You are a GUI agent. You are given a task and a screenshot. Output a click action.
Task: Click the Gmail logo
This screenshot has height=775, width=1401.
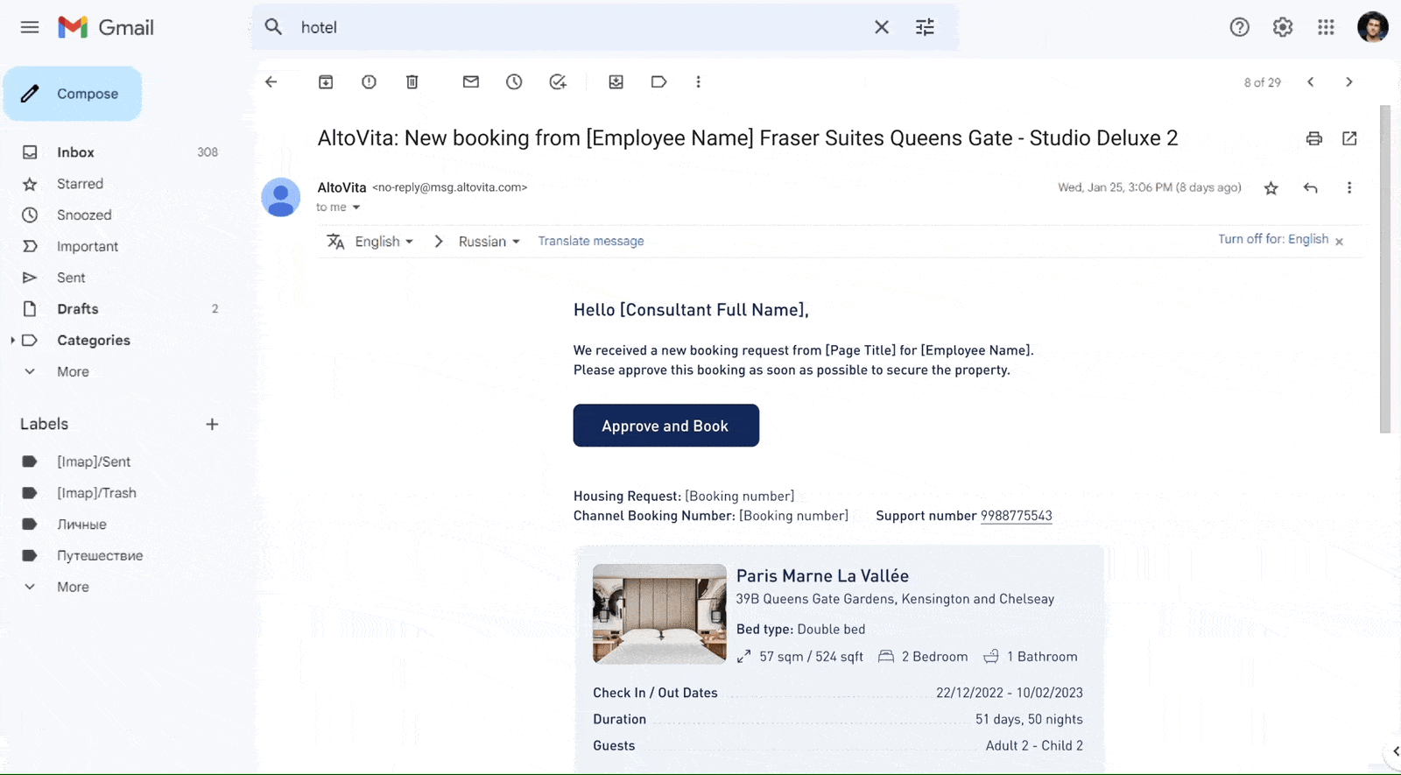(x=106, y=27)
